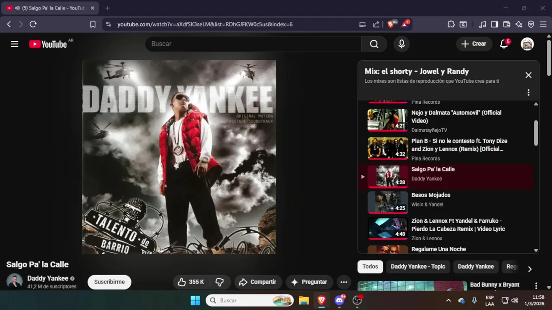Play Nejo y Dalmata Automovil playlist item

click(446, 120)
